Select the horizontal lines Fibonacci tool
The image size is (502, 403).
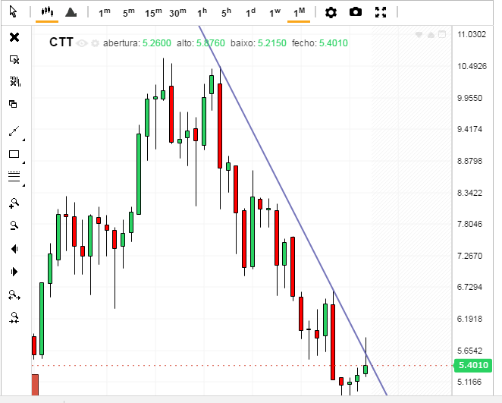point(14,177)
